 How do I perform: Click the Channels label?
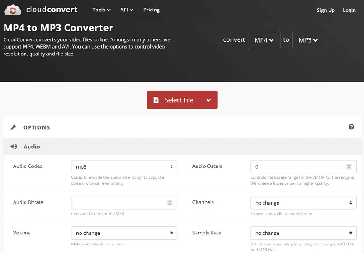[x=203, y=202]
